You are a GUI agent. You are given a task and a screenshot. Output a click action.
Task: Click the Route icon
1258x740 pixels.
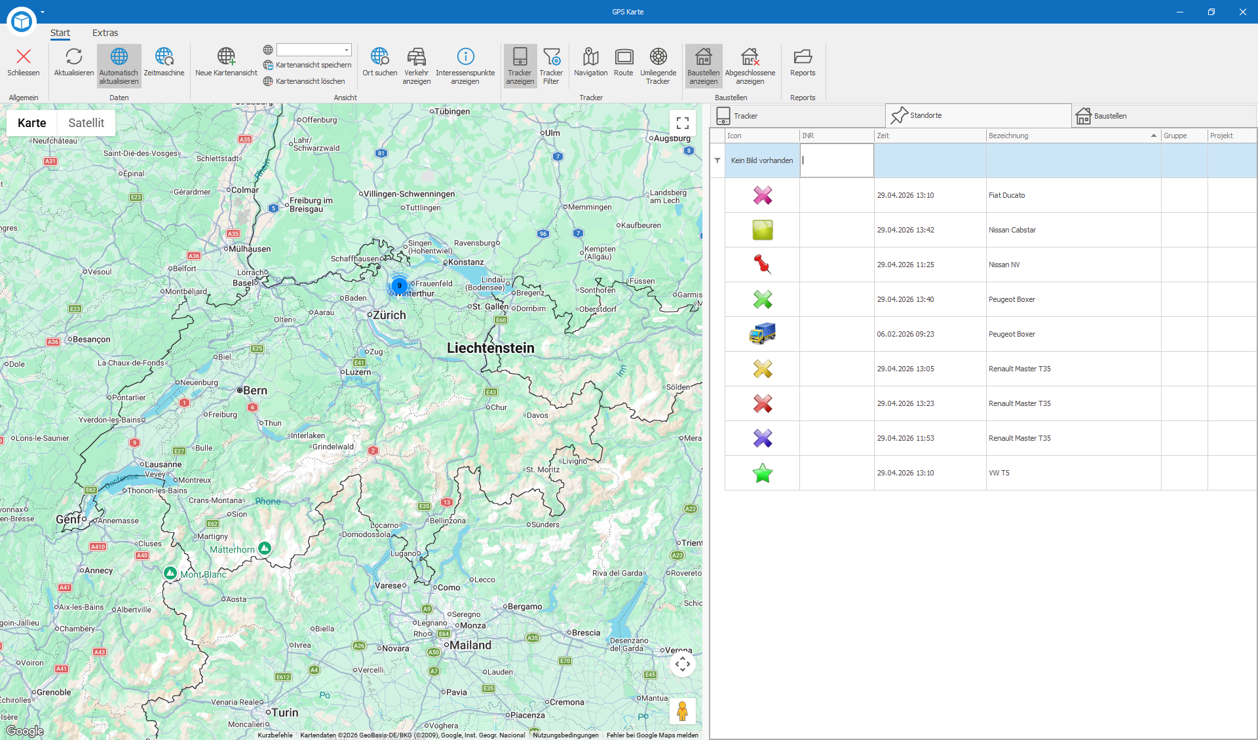click(x=624, y=56)
